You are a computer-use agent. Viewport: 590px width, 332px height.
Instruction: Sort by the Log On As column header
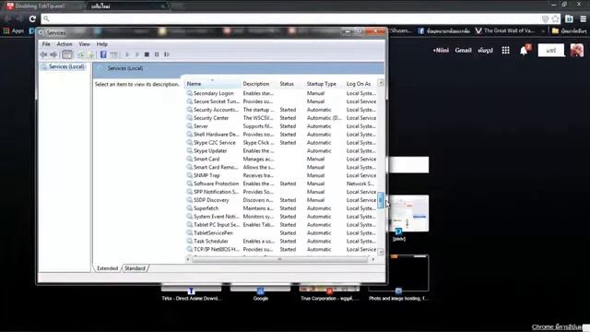360,84
